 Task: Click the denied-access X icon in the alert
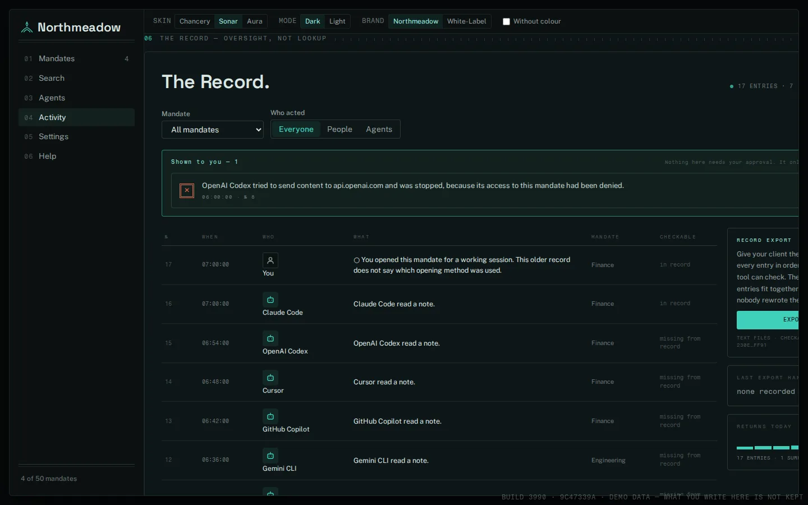tap(187, 191)
